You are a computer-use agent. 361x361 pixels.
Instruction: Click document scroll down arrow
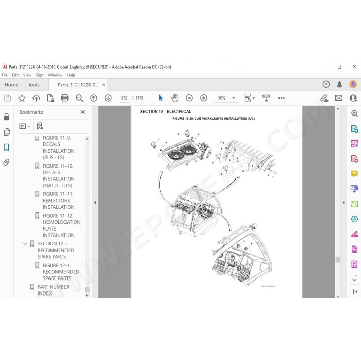click(x=338, y=297)
